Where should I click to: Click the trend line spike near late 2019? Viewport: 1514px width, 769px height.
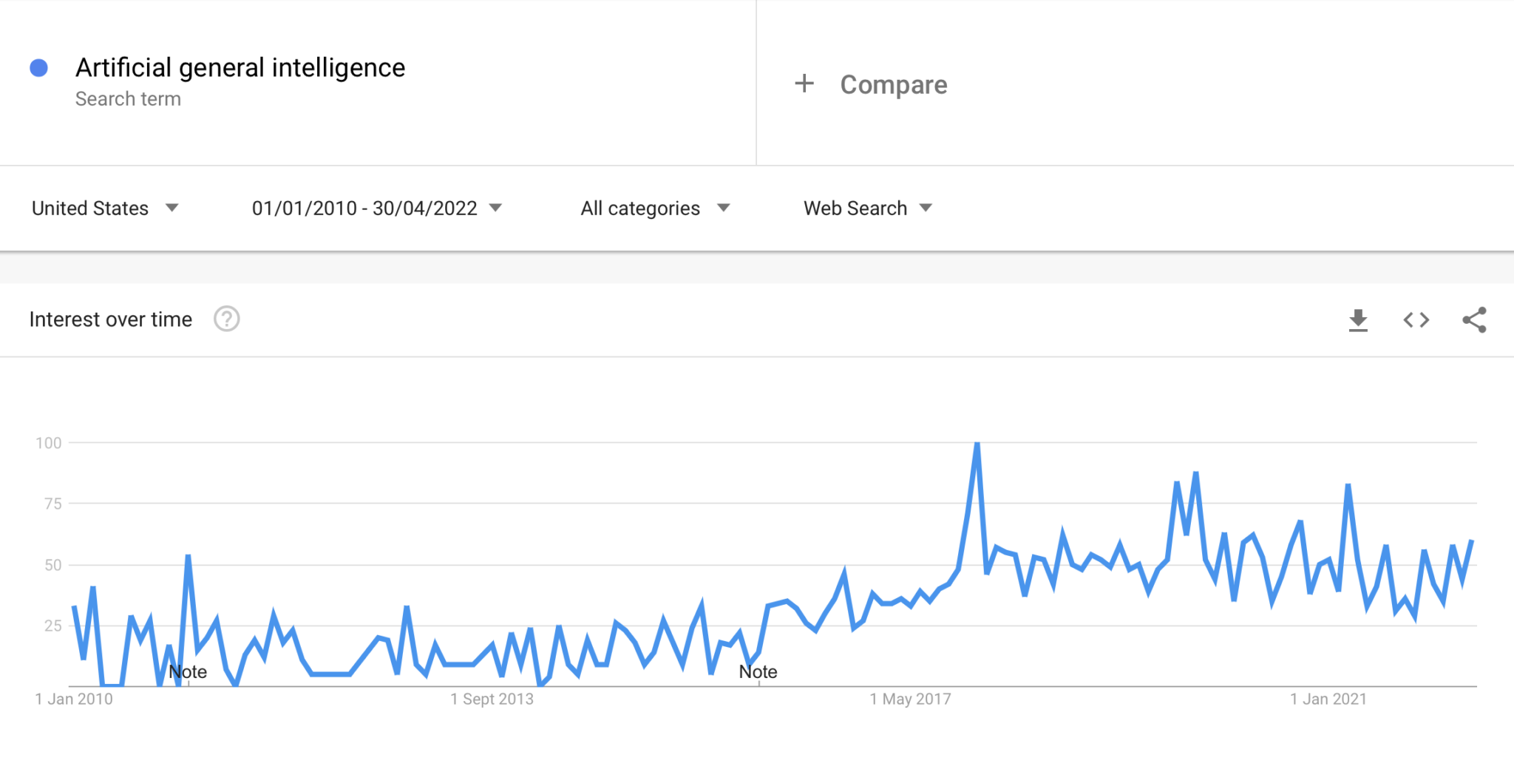(x=1196, y=471)
